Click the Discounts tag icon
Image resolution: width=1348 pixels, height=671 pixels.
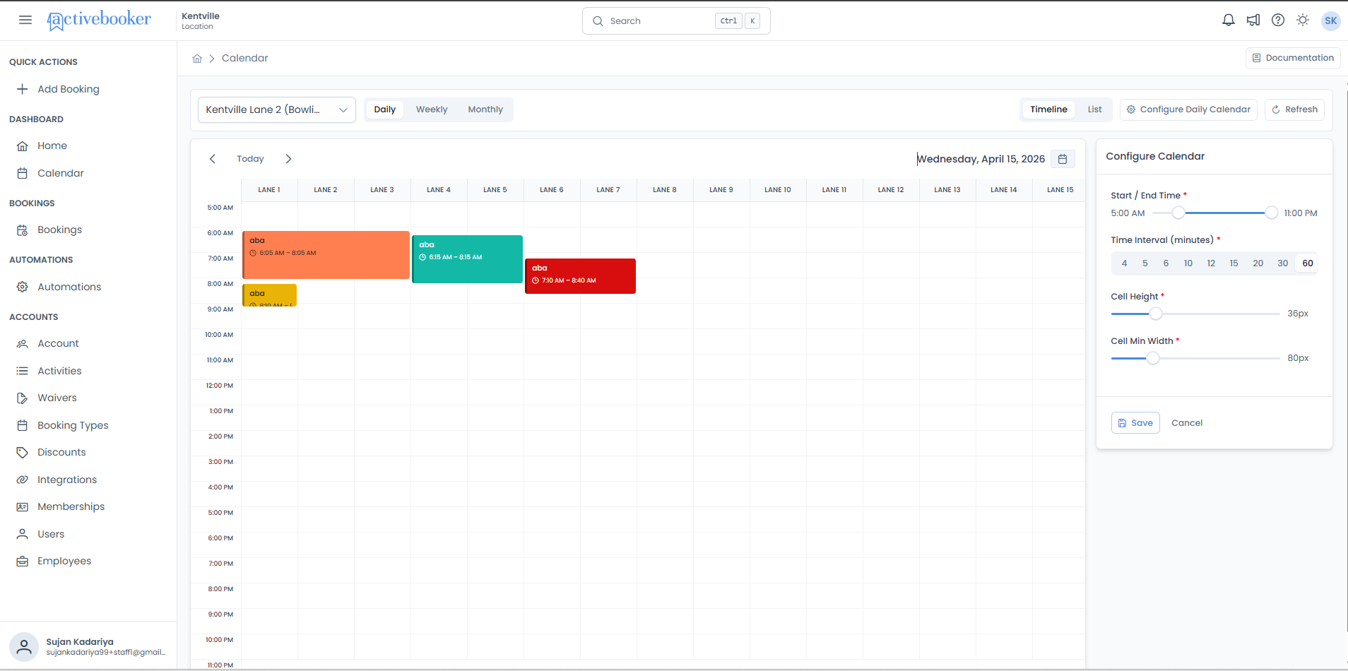[23, 453]
